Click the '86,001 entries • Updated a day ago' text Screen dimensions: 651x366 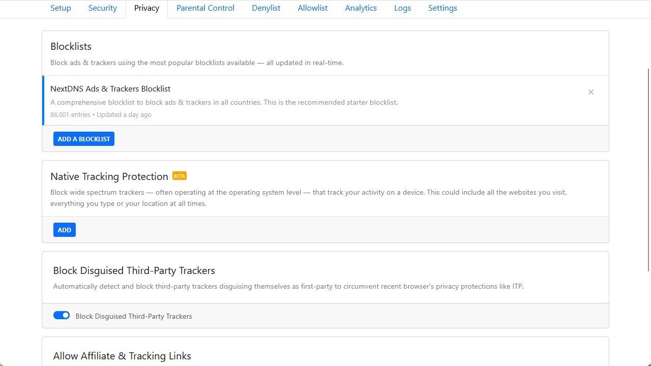click(x=101, y=115)
